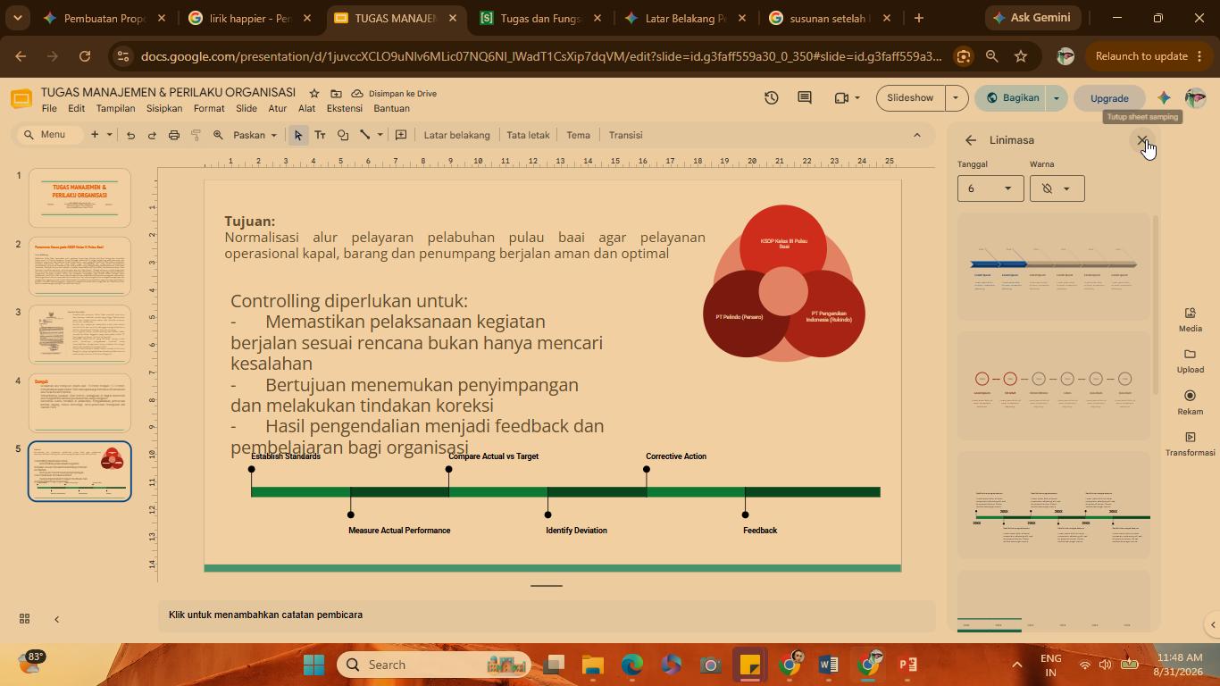
Task: Expand the Tanggal dropdown showing 6
Action: tap(990, 188)
